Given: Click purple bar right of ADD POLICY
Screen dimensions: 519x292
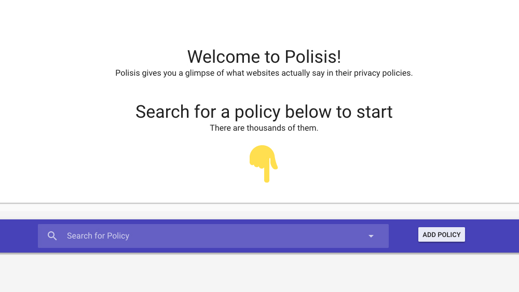Looking at the screenshot, I should click(492, 236).
